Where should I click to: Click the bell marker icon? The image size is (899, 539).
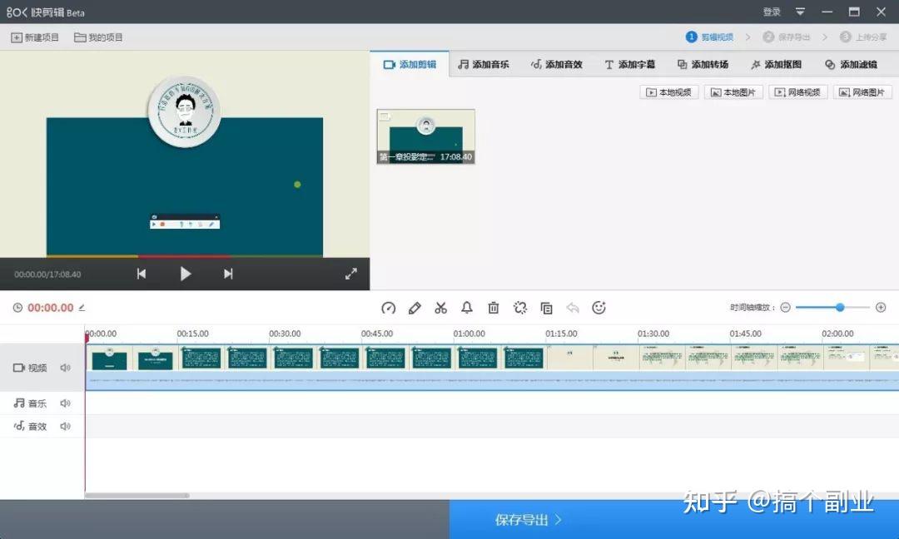pos(467,308)
